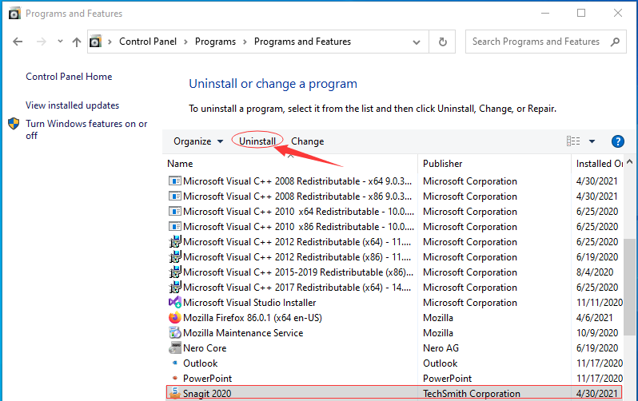Sort by the Name column header
Image resolution: width=638 pixels, height=401 pixels.
180,164
